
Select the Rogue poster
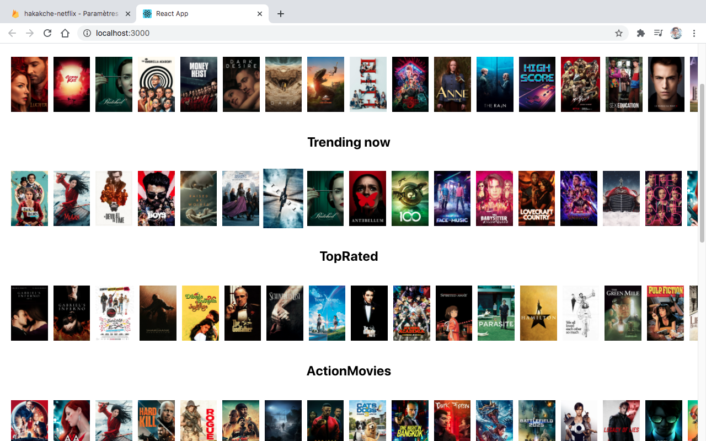click(199, 421)
